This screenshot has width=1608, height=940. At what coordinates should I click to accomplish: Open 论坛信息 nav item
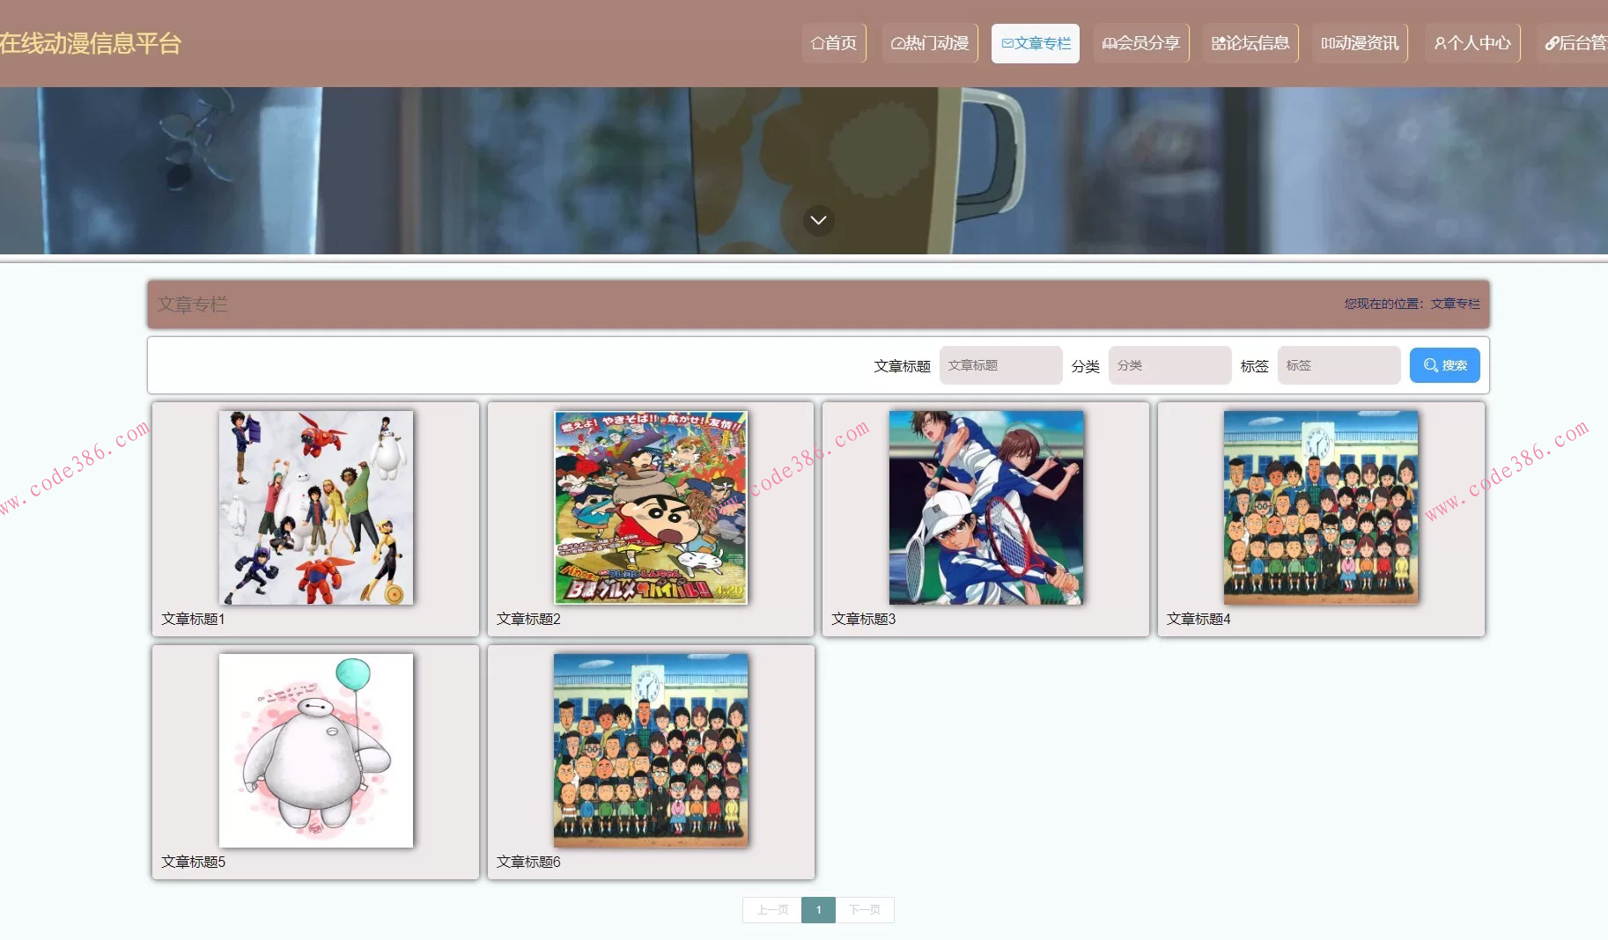1250,43
